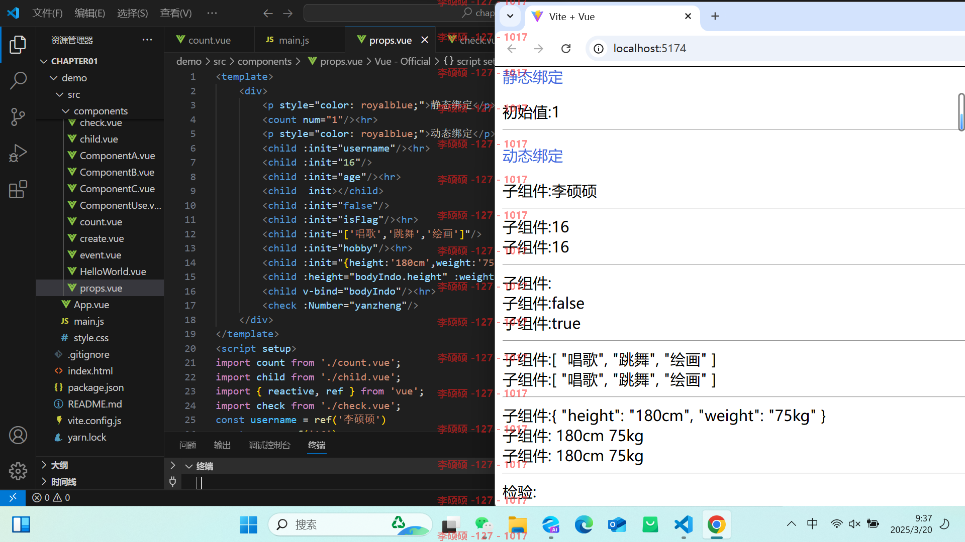Click the Windows taskbar search box
Screen dimensions: 965x542
point(350,525)
